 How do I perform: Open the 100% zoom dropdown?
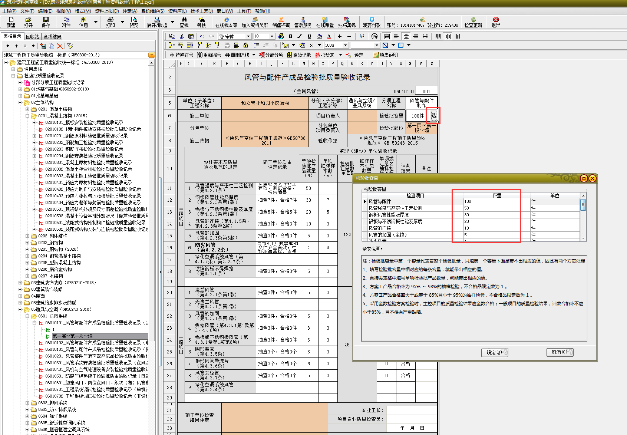(345, 45)
